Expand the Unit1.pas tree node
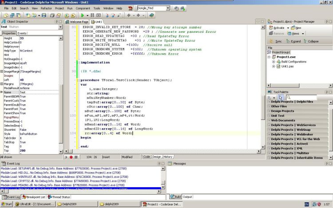This screenshot has height=208, width=333. 274,67
